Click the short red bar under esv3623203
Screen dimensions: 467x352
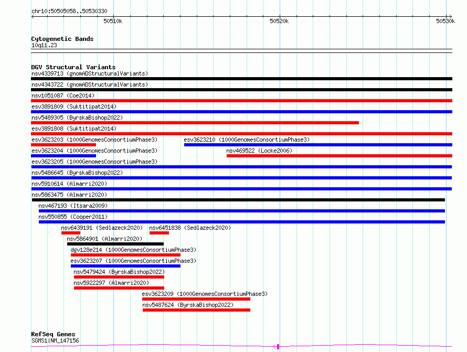63,145
